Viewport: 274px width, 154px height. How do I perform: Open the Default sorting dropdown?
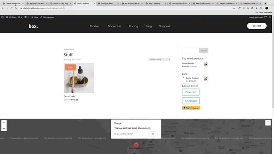coord(159,59)
